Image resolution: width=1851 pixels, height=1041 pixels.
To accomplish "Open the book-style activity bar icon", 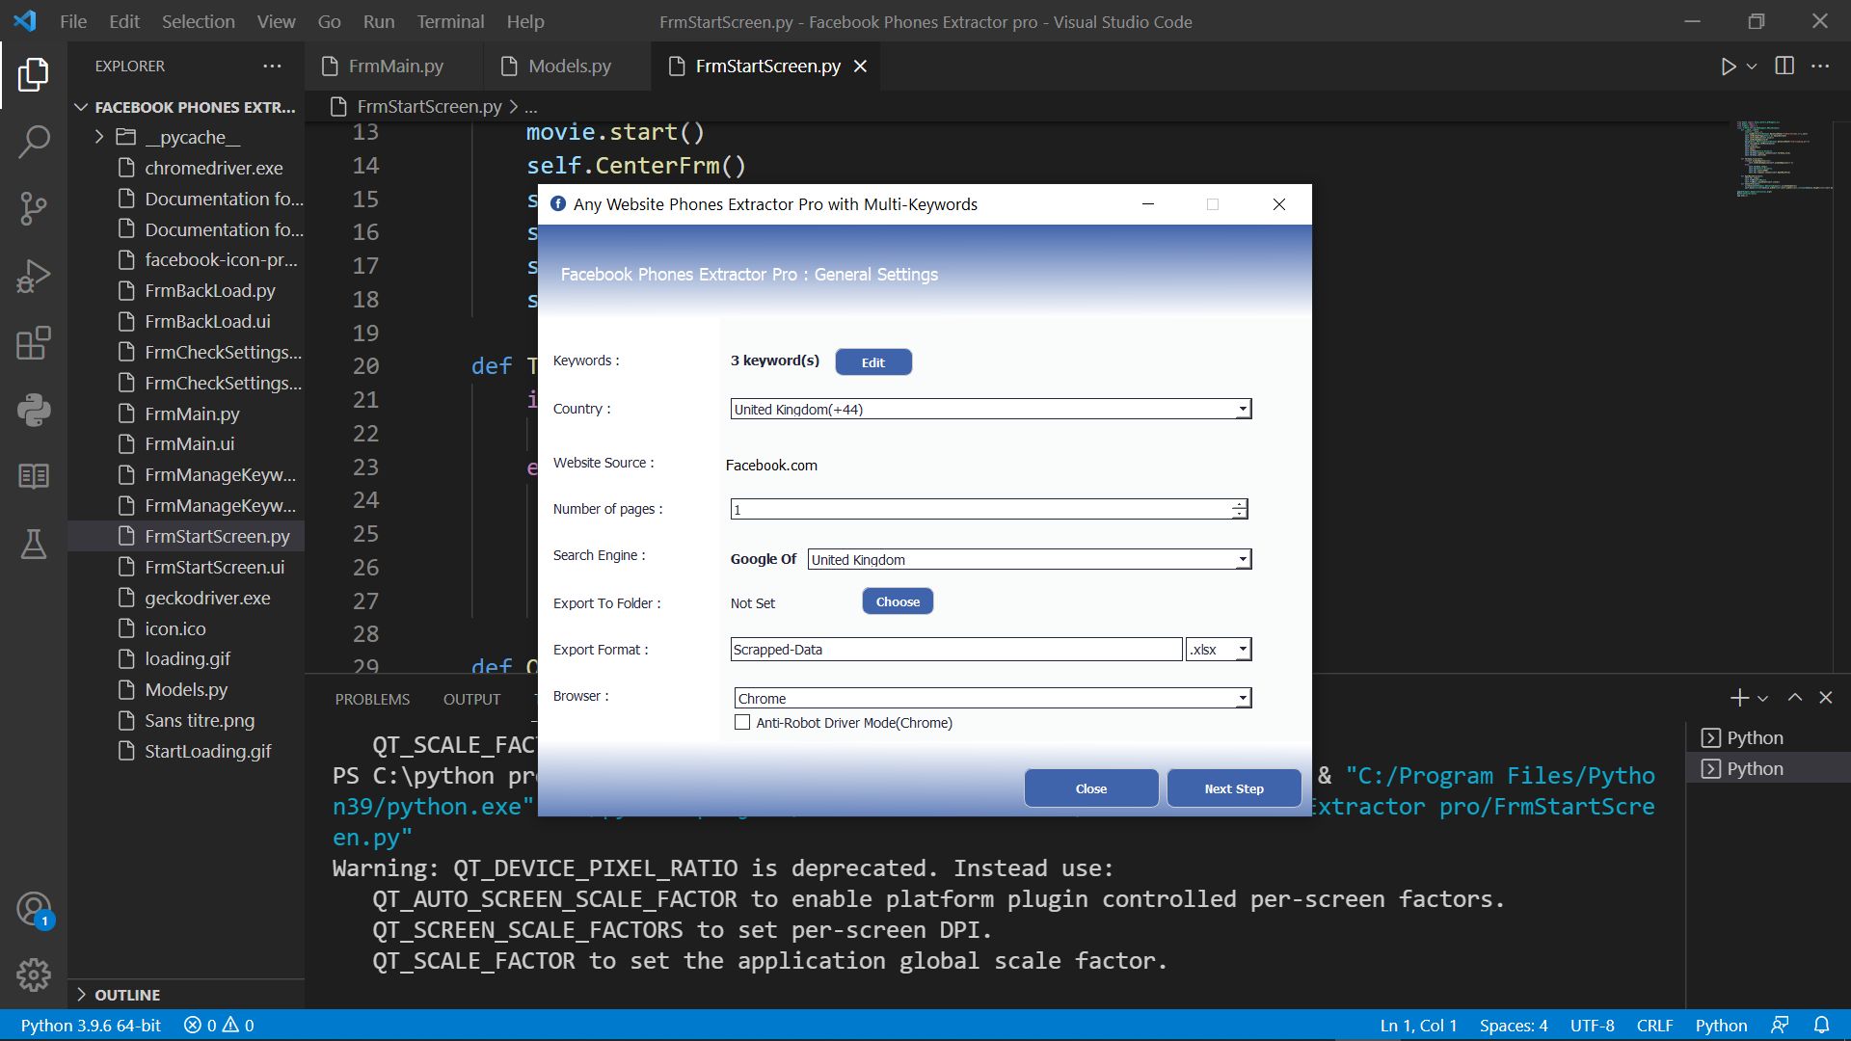I will tap(34, 476).
